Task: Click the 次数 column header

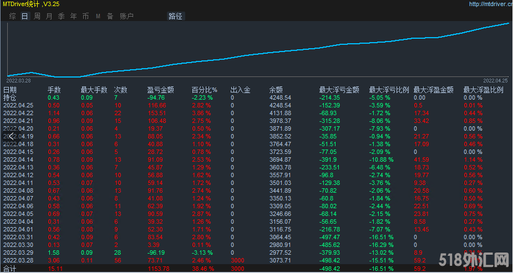Action: coord(121,90)
